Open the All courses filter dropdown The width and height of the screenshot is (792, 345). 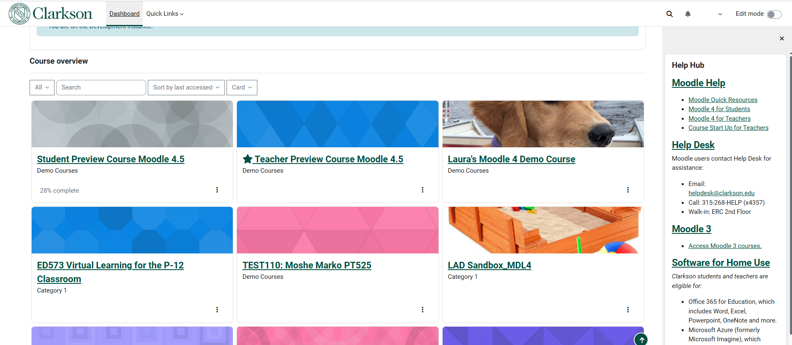click(x=42, y=87)
